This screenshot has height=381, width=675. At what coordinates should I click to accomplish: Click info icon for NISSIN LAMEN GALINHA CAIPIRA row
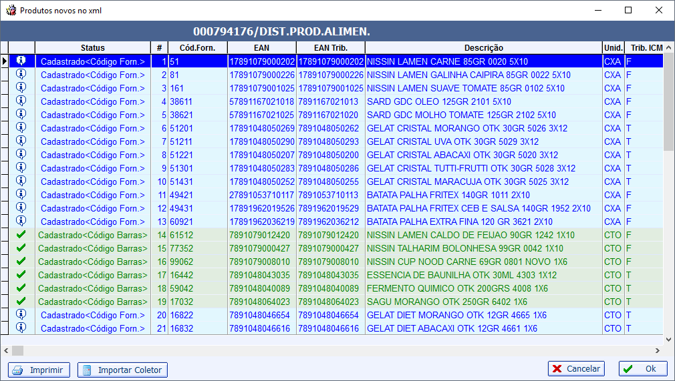(x=21, y=74)
